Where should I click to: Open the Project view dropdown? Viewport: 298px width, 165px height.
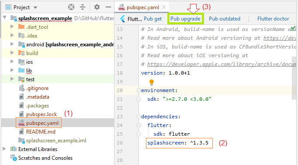[x=35, y=7]
